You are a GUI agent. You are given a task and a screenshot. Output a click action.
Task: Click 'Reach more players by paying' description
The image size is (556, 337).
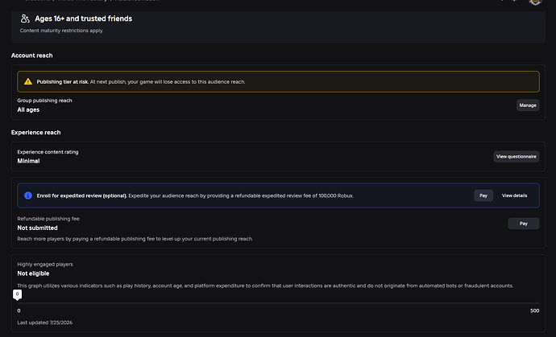pos(135,239)
